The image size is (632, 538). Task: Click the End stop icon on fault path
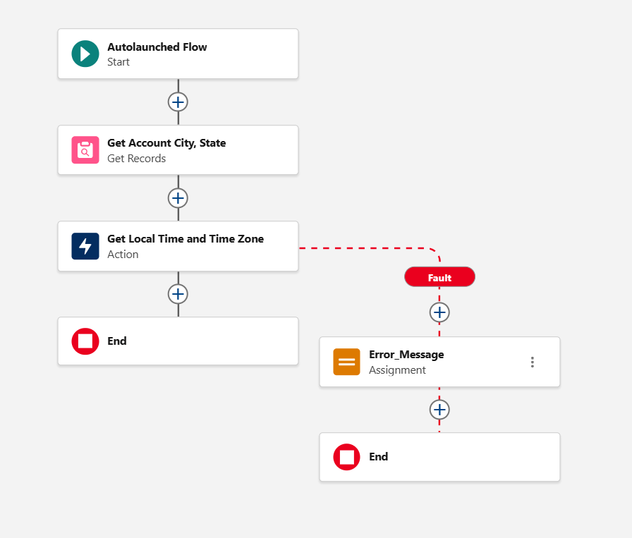pyautogui.click(x=346, y=457)
